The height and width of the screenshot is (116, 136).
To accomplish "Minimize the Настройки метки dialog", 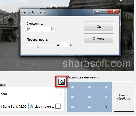I will [97, 11].
